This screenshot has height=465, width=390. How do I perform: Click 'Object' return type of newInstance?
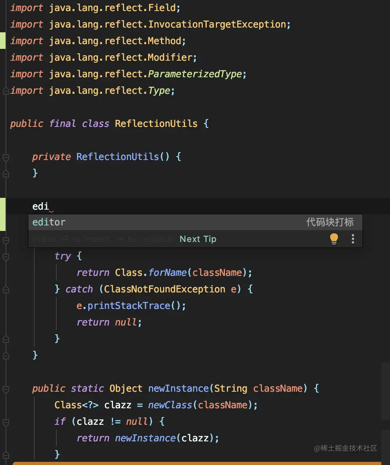[x=126, y=389]
